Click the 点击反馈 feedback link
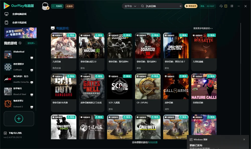The height and width of the screenshot is (149, 251). click(153, 142)
